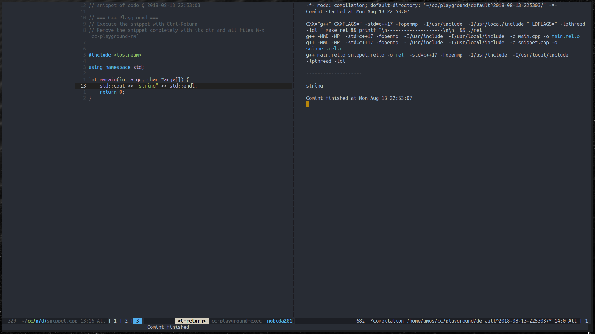Image resolution: width=595 pixels, height=334 pixels.
Task: Click the snippet.cpp filename in modeline
Action: pyautogui.click(x=62, y=321)
